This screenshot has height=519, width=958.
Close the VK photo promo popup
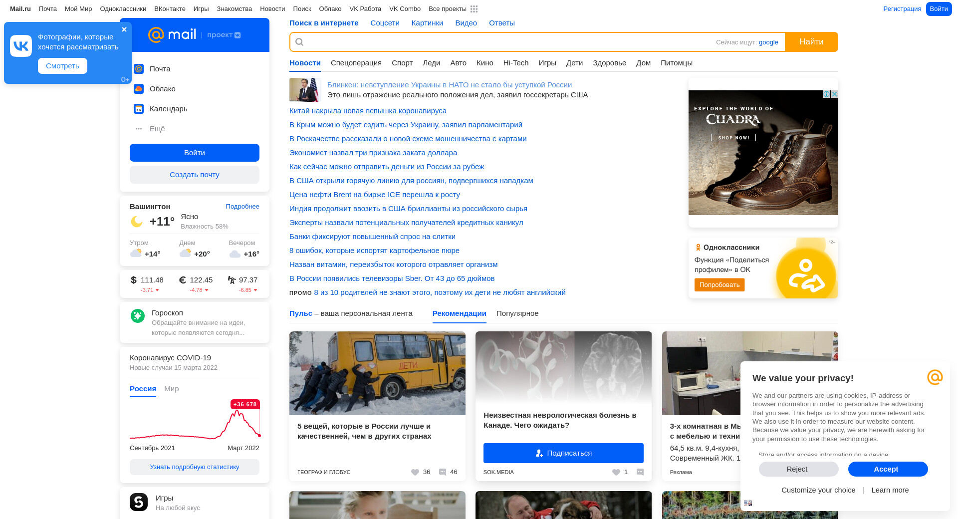(x=124, y=29)
